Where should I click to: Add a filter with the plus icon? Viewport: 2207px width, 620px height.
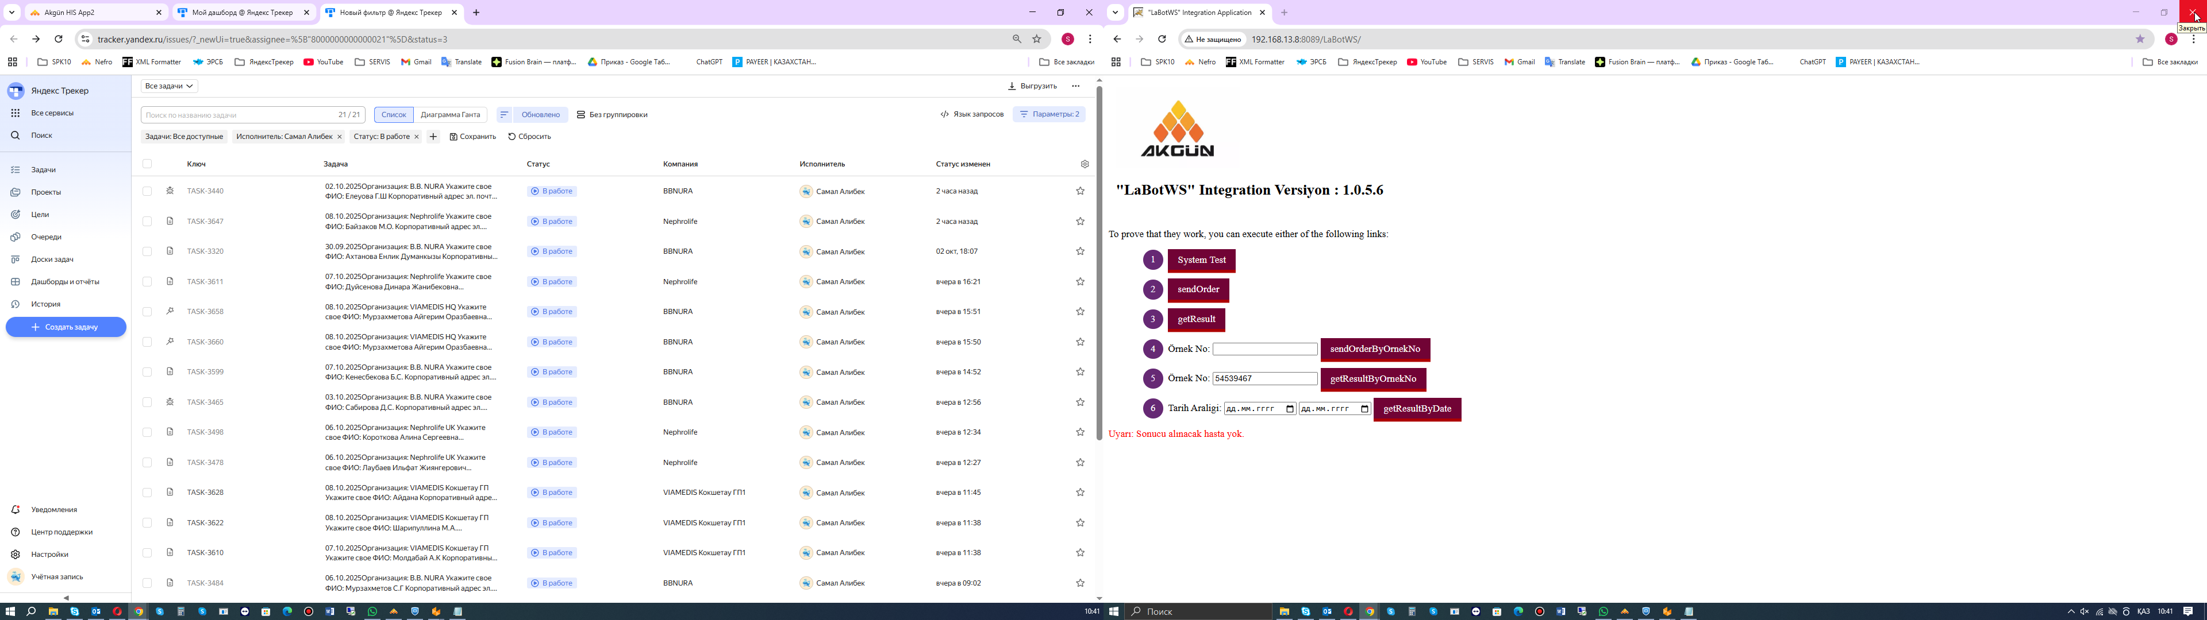[x=433, y=137]
